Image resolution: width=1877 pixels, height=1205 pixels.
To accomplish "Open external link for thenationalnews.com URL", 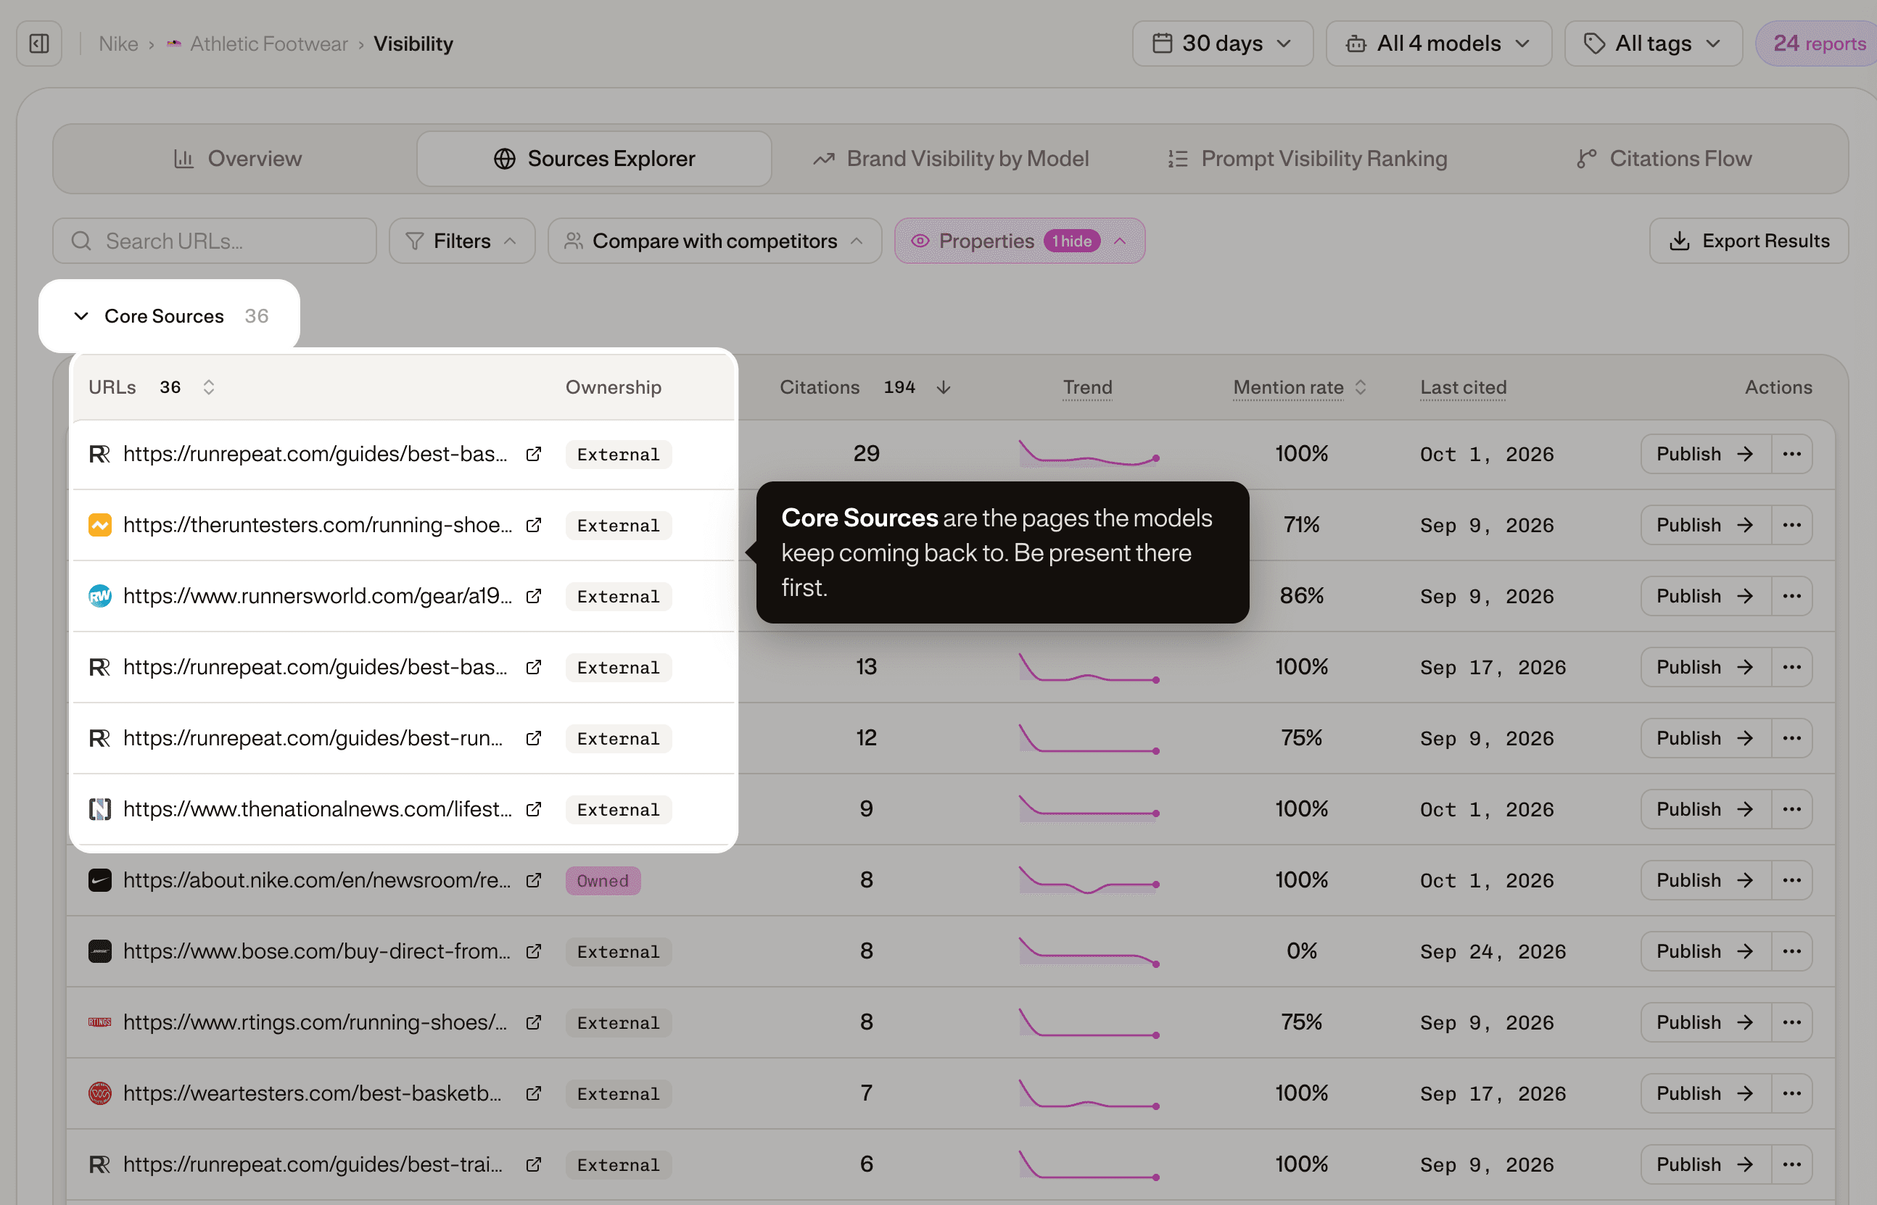I will pyautogui.click(x=534, y=809).
